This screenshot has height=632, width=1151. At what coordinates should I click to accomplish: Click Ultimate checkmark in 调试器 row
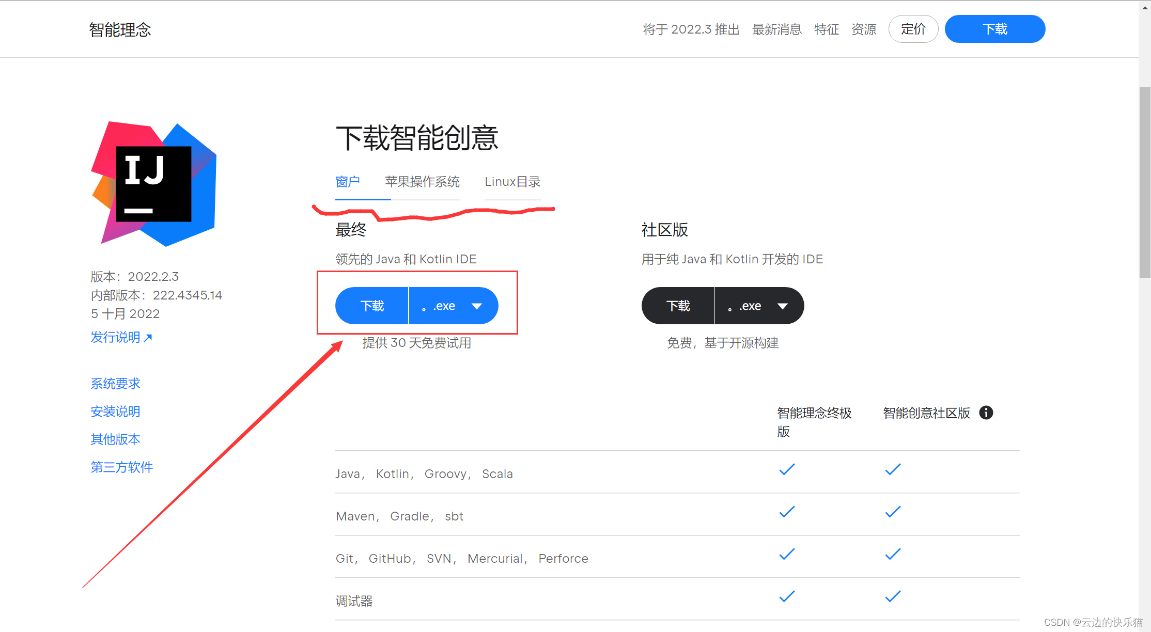pos(787,596)
